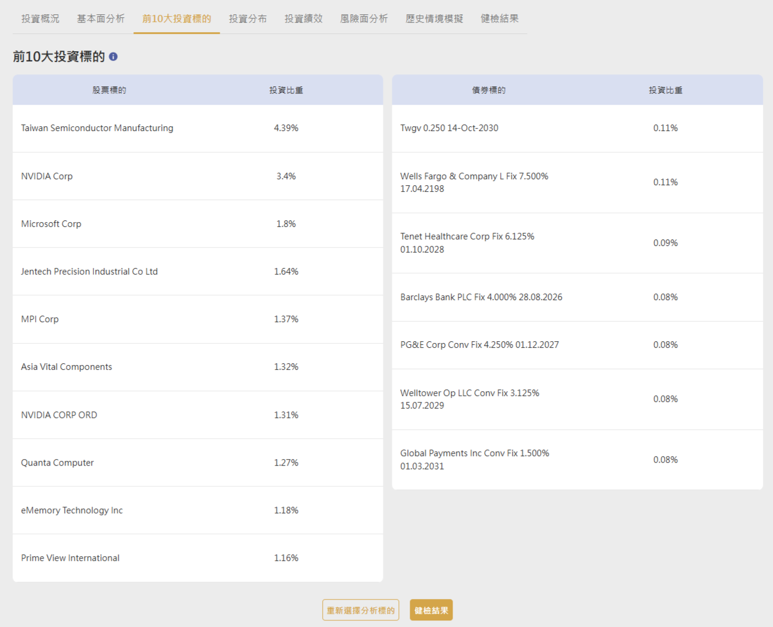
Task: Click the 1.8% weight value
Action: tap(286, 224)
